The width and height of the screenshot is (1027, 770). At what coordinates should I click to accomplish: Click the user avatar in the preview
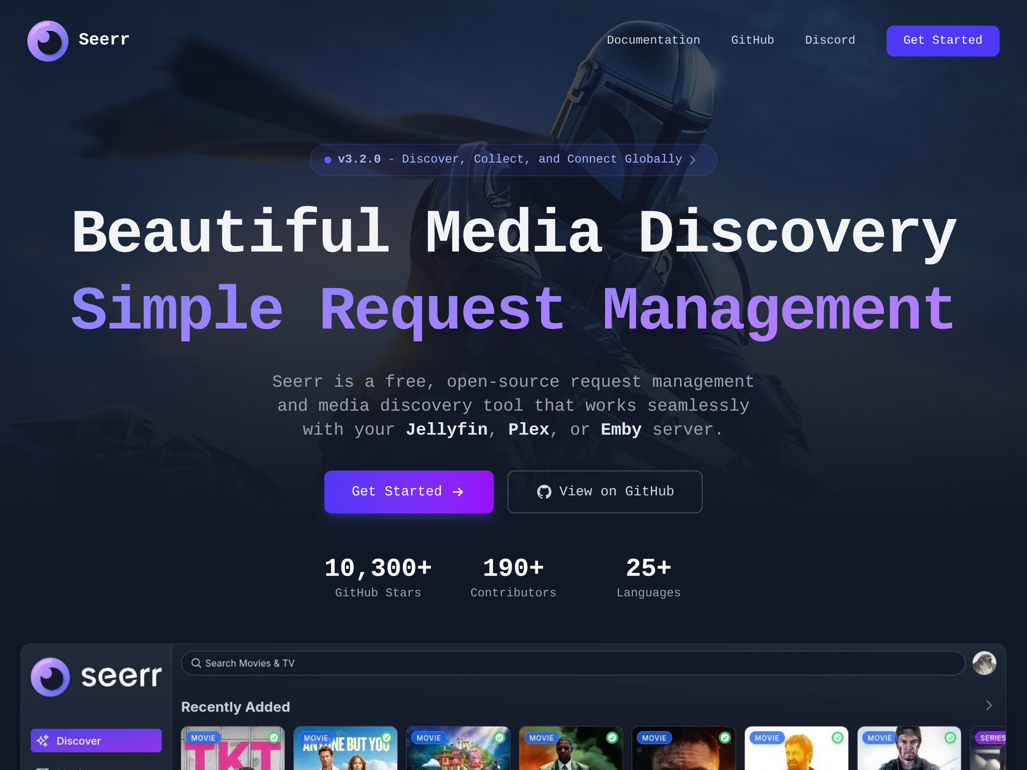(984, 663)
